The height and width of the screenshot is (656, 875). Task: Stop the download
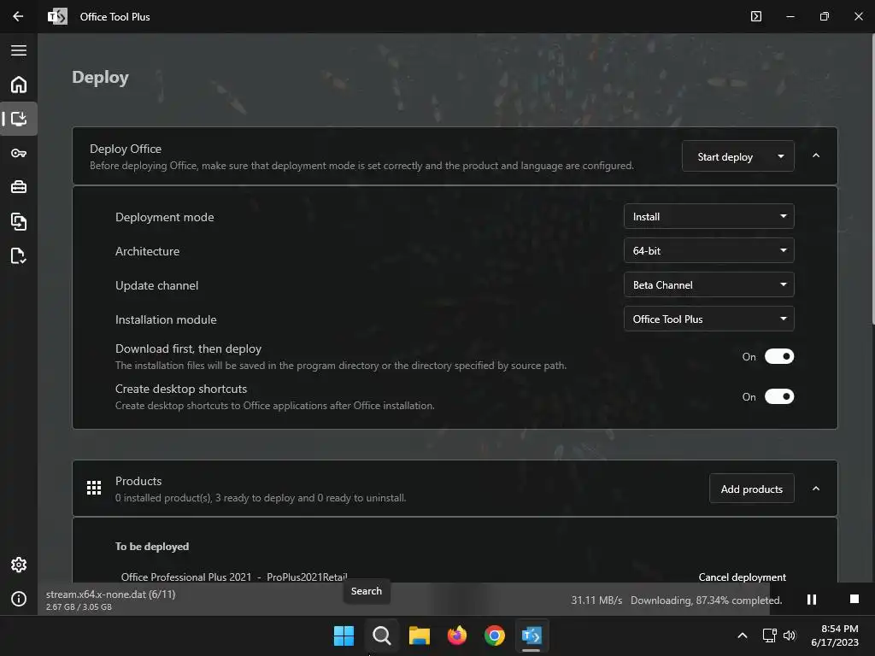[x=854, y=599]
